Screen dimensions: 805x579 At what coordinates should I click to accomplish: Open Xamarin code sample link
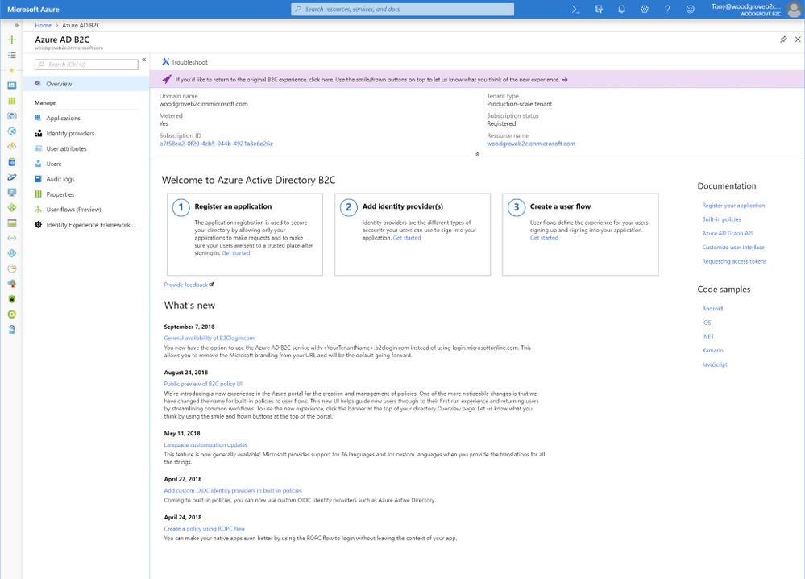pos(712,350)
